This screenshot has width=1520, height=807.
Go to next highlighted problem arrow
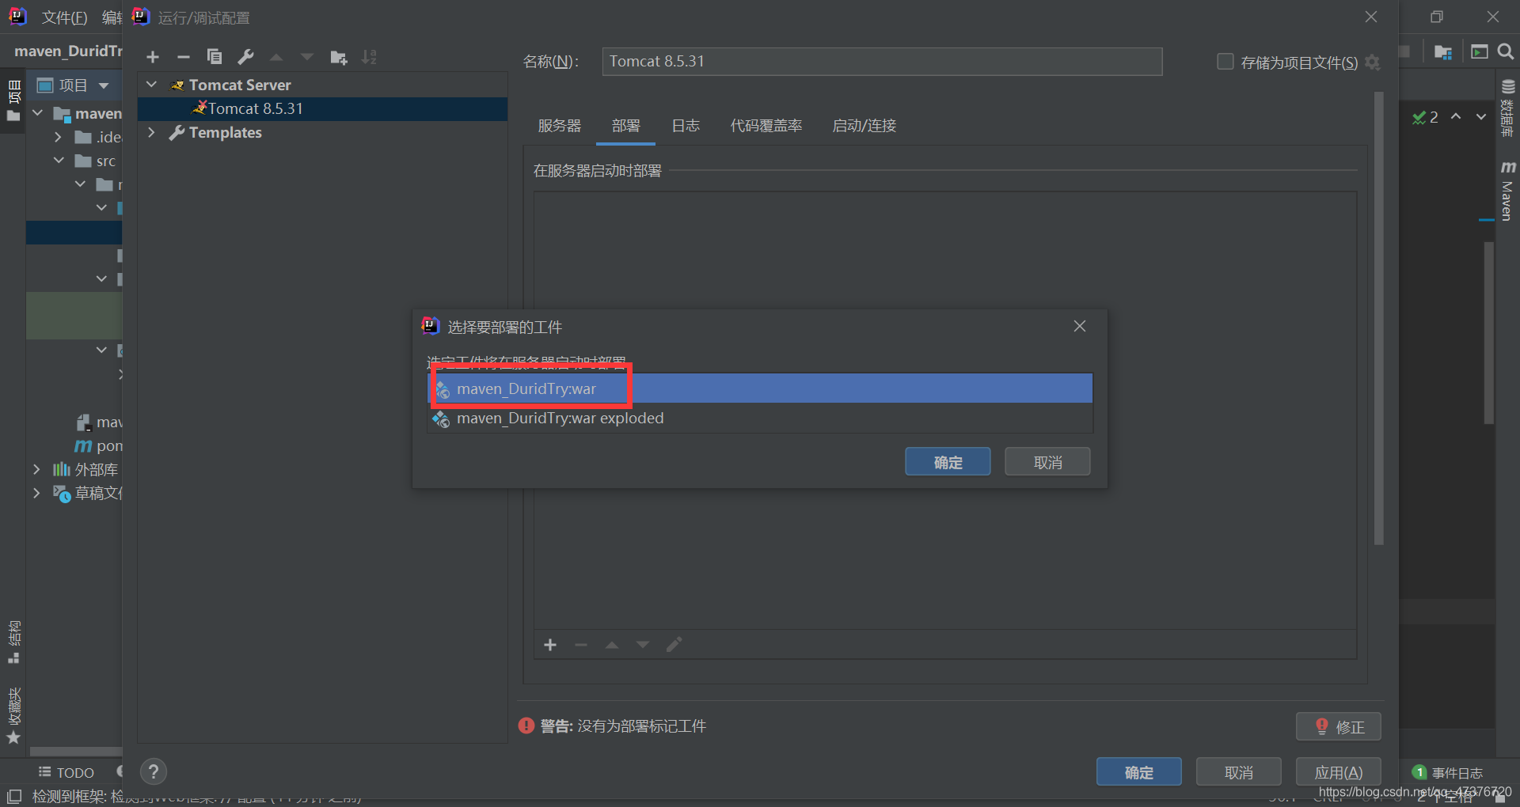pyautogui.click(x=1481, y=117)
